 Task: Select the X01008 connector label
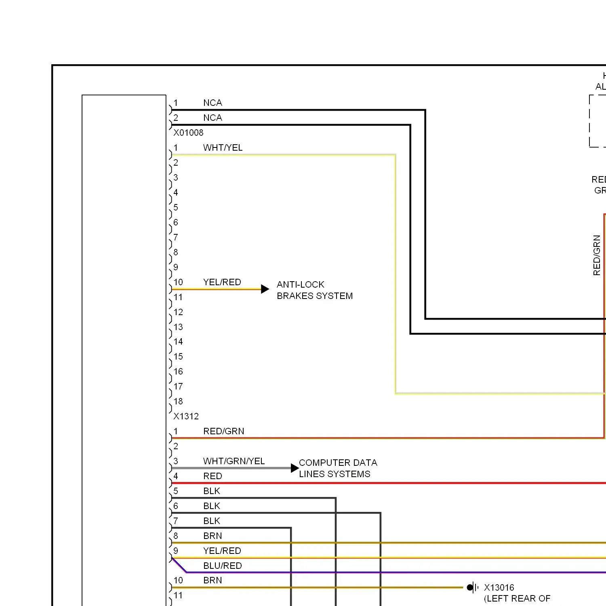[x=188, y=133]
